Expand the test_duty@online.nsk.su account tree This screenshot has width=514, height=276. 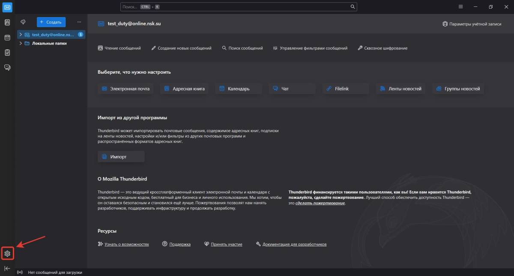click(21, 34)
